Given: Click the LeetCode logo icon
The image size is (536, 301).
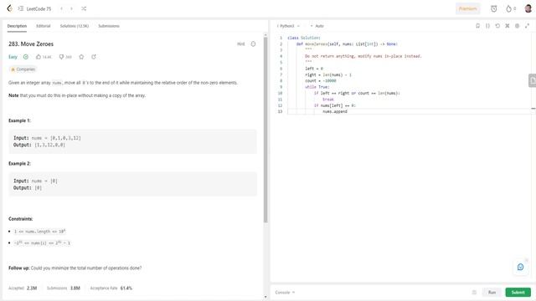Looking at the screenshot, I should pos(9,8).
